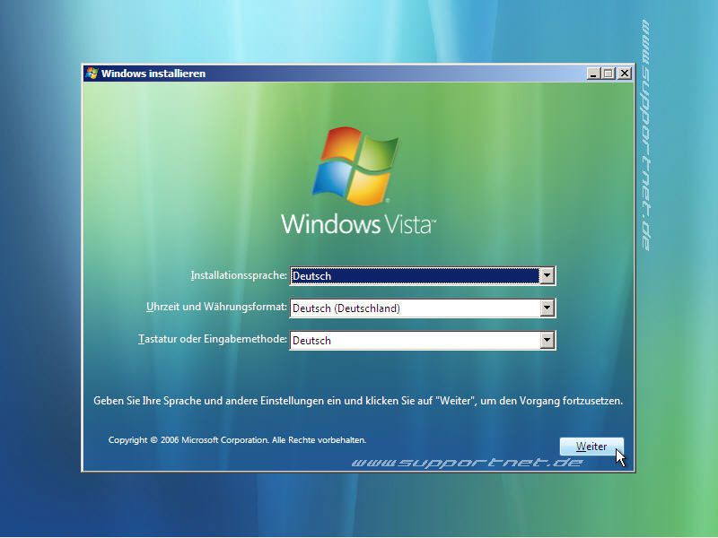Click the Microsoft copyright notice text
This screenshot has width=718, height=538.
[x=237, y=439]
